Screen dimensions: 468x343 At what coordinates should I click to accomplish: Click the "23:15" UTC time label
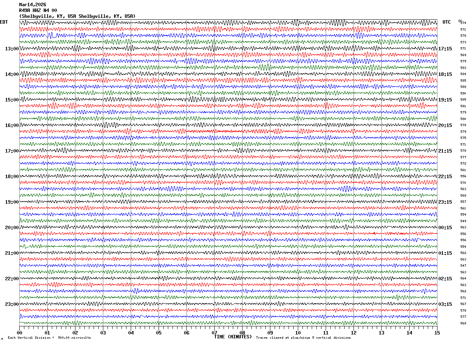click(445, 202)
